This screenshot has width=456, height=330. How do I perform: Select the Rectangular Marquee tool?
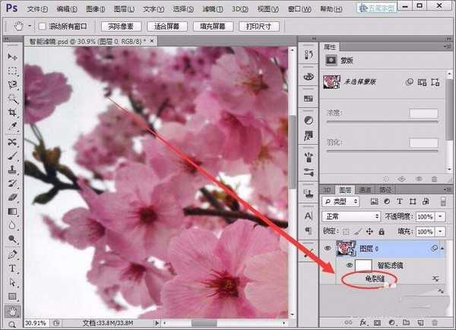[13, 71]
